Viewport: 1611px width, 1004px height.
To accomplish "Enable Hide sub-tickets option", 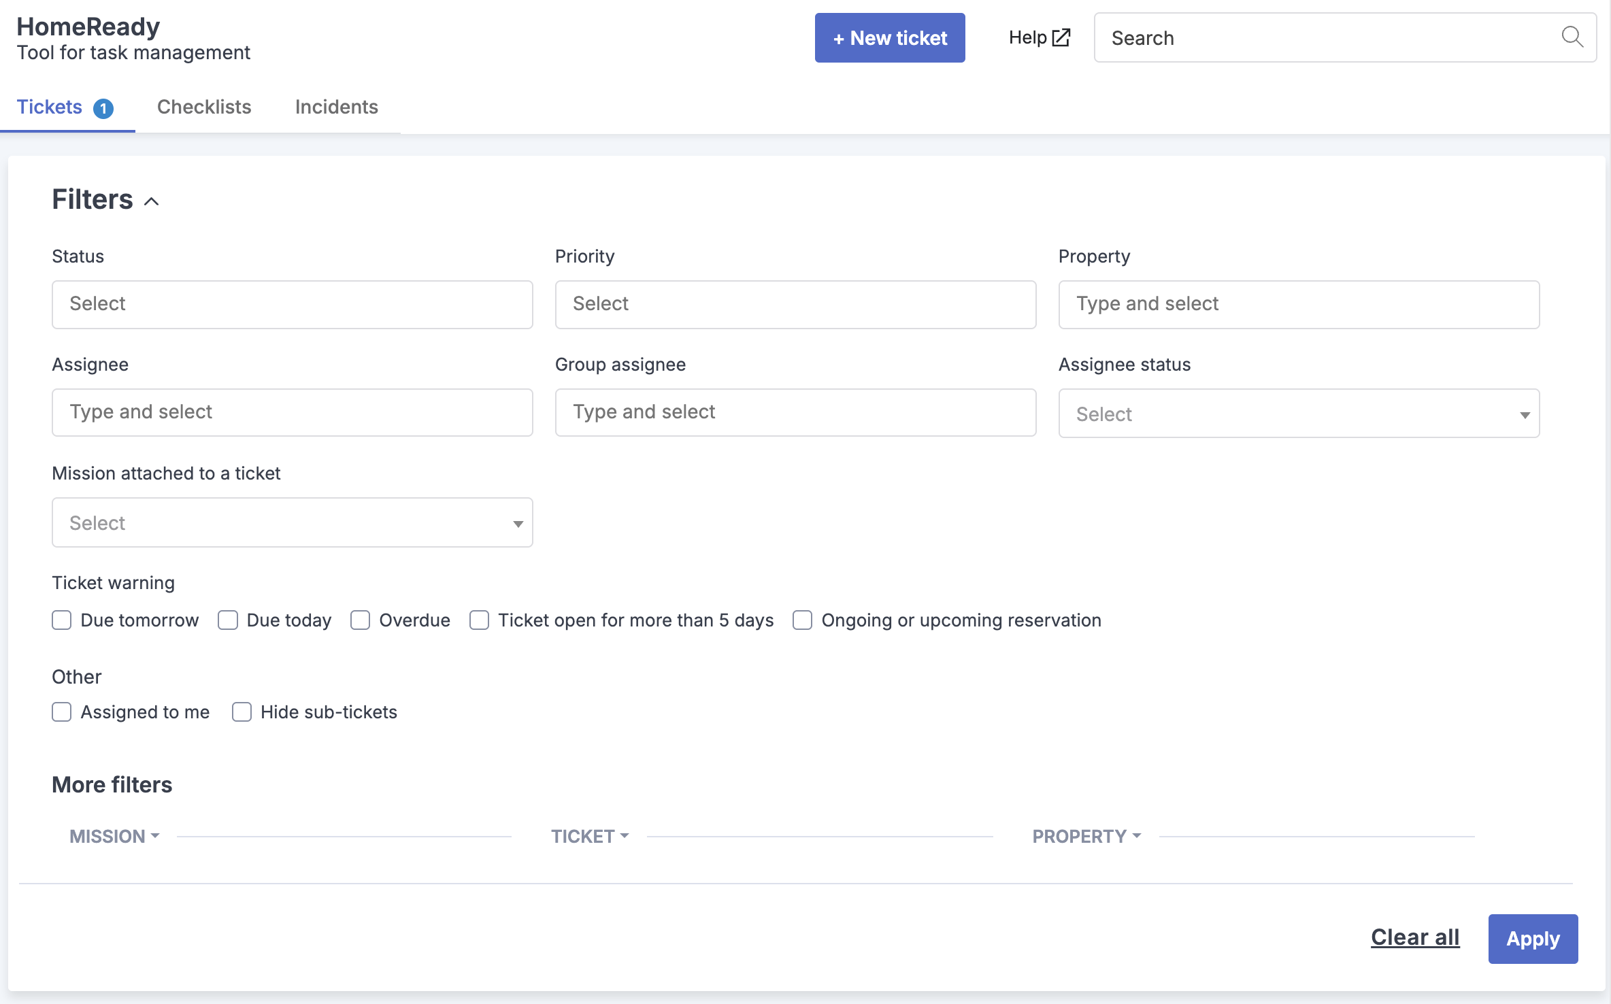I will (242, 712).
